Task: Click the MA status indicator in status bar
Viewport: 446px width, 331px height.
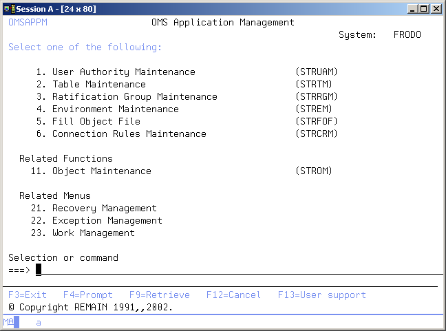Action: click(8, 322)
